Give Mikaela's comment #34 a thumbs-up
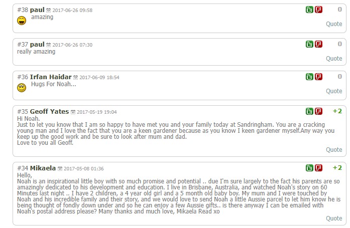Screen dimensions: 350x228 tap(310, 168)
